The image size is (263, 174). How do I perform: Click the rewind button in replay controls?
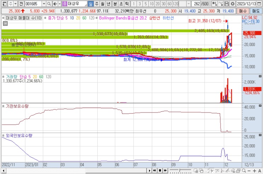tap(154, 171)
